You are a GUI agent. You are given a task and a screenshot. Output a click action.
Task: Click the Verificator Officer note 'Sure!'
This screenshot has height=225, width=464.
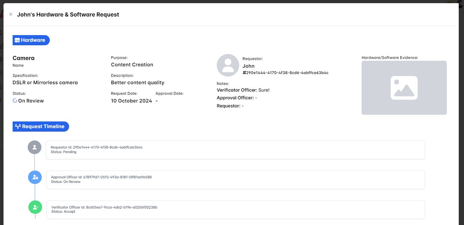[264, 90]
